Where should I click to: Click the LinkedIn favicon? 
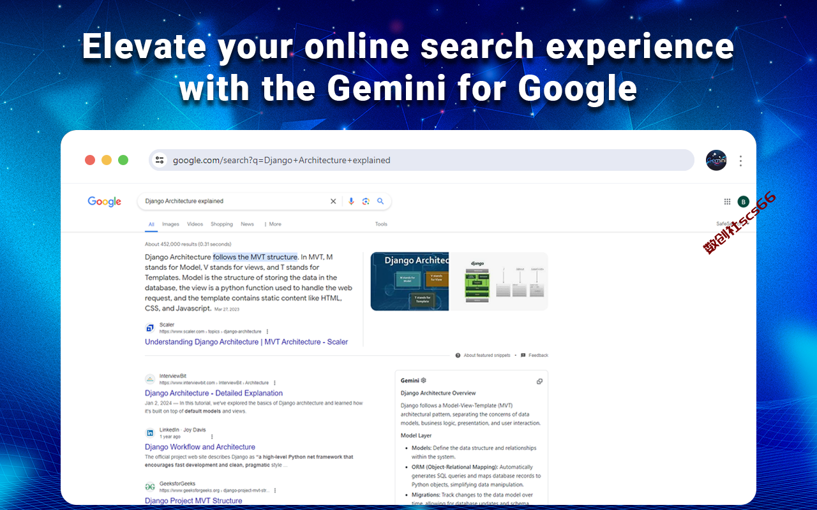[x=150, y=433]
